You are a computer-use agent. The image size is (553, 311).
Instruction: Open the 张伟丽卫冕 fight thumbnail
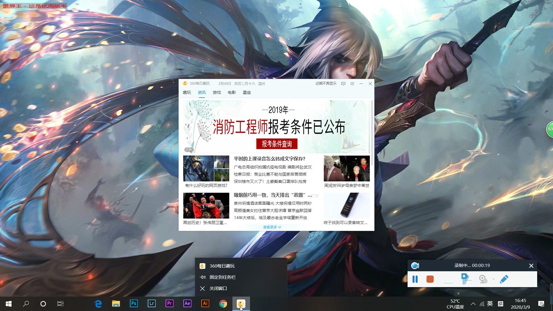pyautogui.click(x=206, y=206)
